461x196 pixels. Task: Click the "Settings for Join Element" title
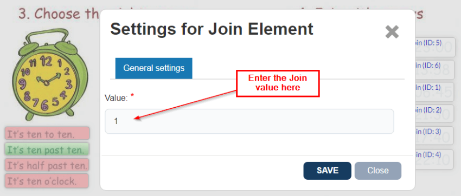[x=212, y=29]
